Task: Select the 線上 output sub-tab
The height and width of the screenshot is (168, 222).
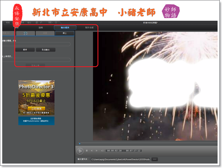Action: [65, 33]
